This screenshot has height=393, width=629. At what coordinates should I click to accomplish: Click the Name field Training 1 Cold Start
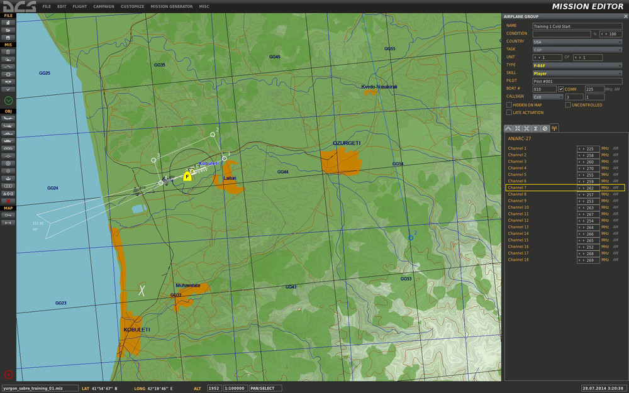(x=577, y=26)
